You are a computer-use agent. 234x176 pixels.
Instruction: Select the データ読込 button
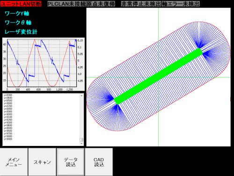click(x=71, y=162)
